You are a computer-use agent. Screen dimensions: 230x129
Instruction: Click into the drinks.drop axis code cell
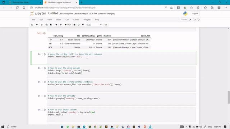[121, 72]
